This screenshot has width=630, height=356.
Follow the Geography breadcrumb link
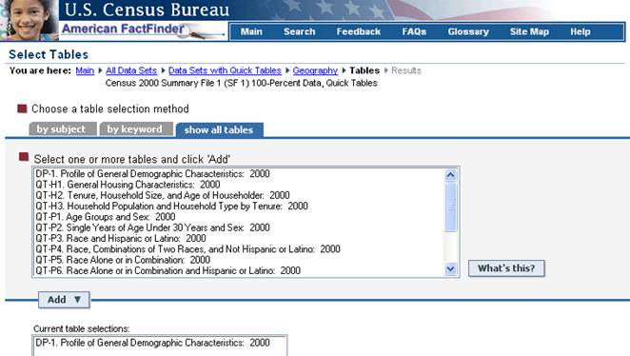(315, 70)
